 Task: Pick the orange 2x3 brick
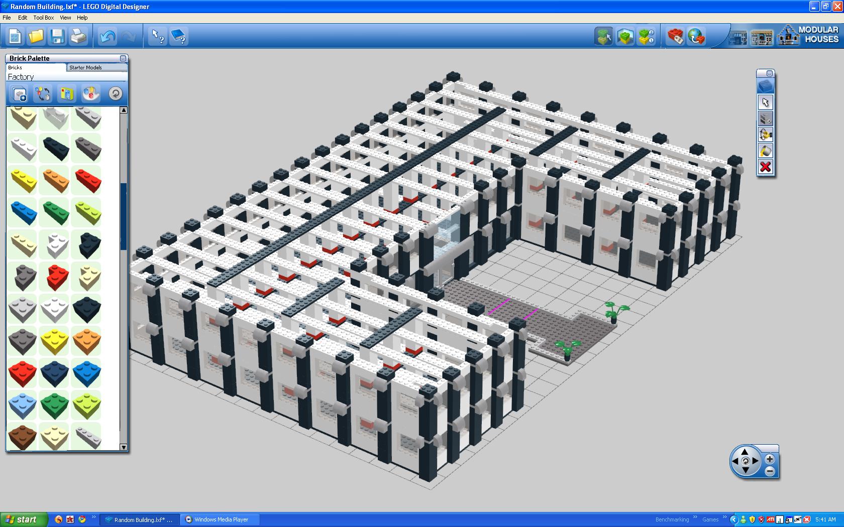55,180
